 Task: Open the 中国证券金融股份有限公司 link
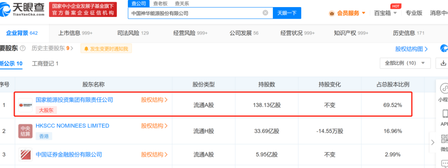69,155
